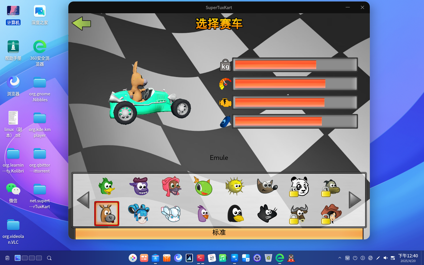
Task: Open 深度之家 desktop shortcut
Action: tap(40, 15)
